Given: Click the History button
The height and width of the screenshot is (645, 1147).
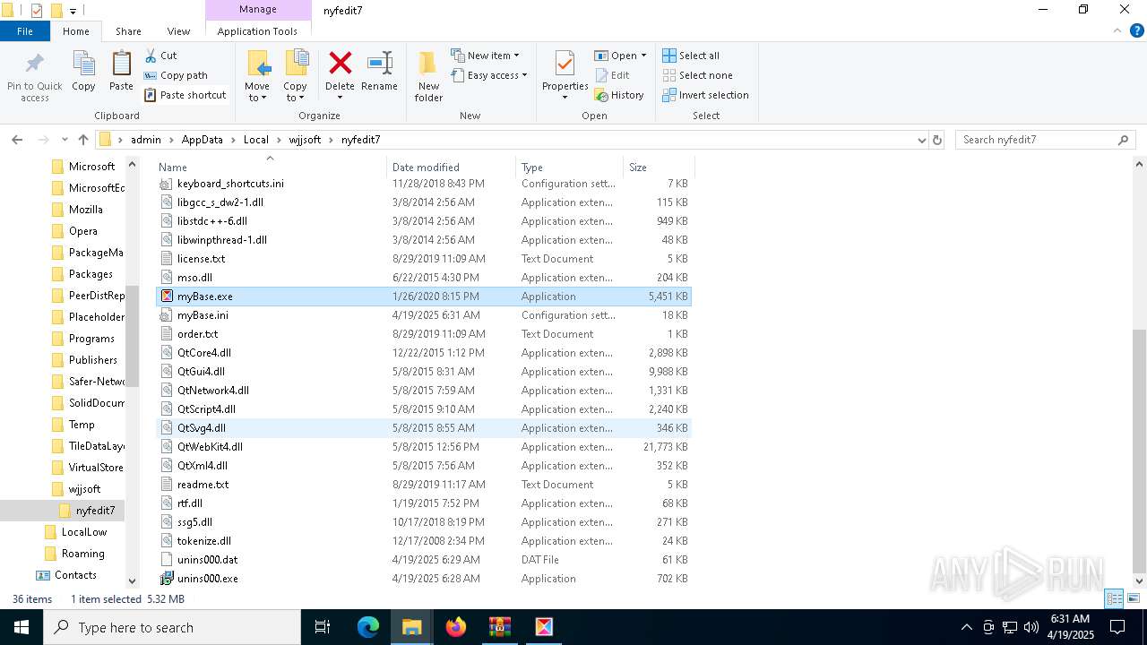Looking at the screenshot, I should tap(619, 95).
